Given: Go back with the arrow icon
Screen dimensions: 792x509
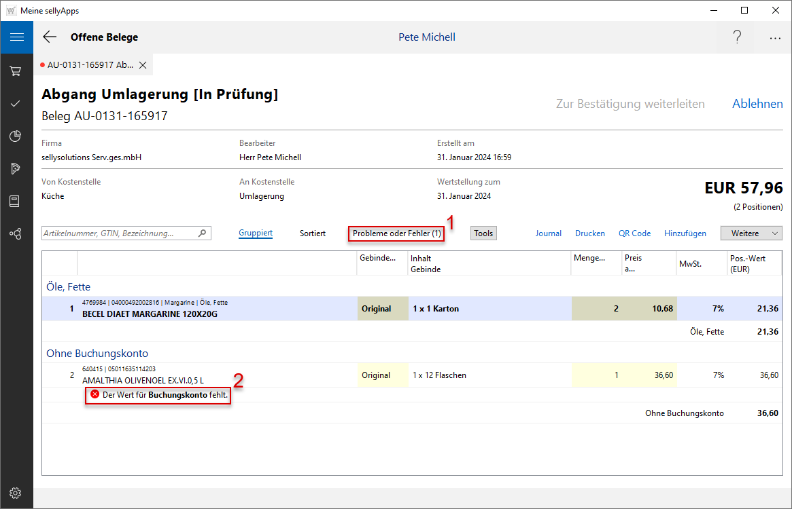Looking at the screenshot, I should 50,37.
